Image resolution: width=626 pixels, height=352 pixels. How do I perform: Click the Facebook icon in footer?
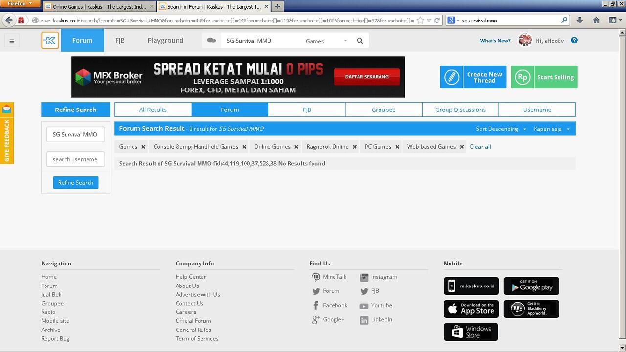pyautogui.click(x=316, y=306)
